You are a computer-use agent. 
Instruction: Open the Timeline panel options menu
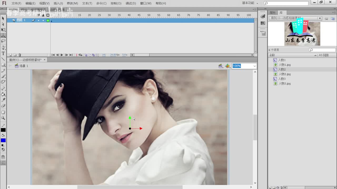tap(255, 9)
